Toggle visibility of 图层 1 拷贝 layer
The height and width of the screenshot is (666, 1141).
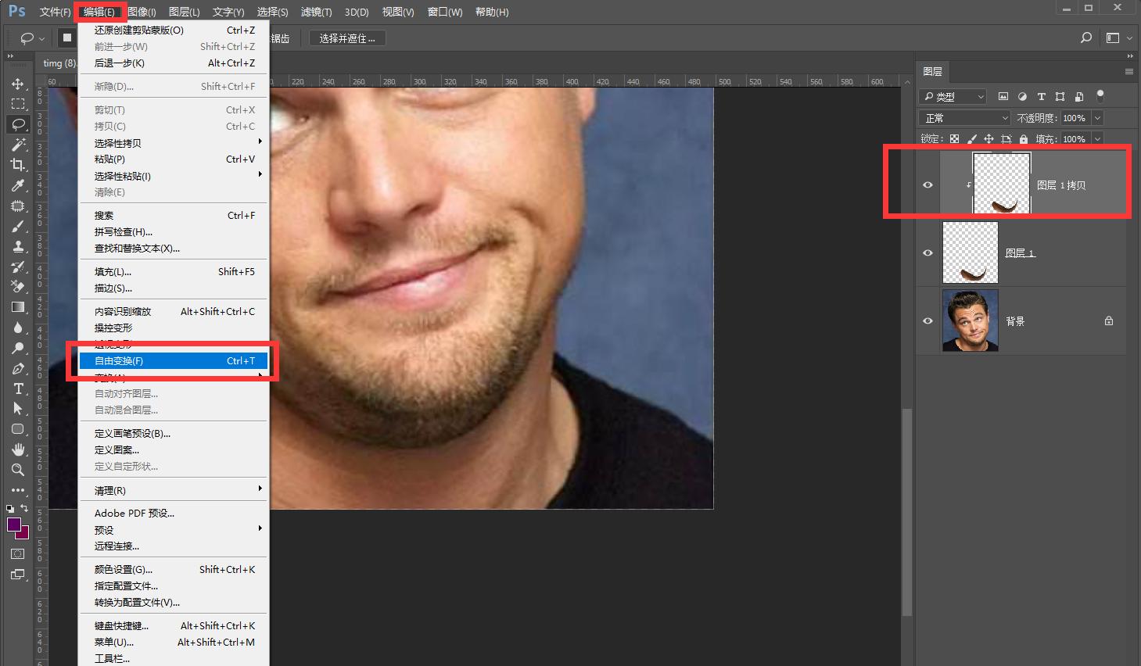click(928, 185)
